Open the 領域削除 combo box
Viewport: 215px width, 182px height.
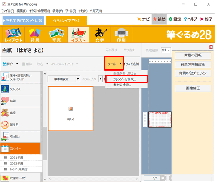point(166,50)
